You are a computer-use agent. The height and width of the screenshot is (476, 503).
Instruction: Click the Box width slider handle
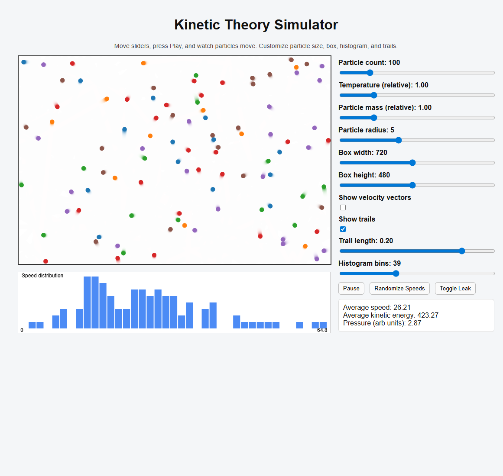pos(412,163)
